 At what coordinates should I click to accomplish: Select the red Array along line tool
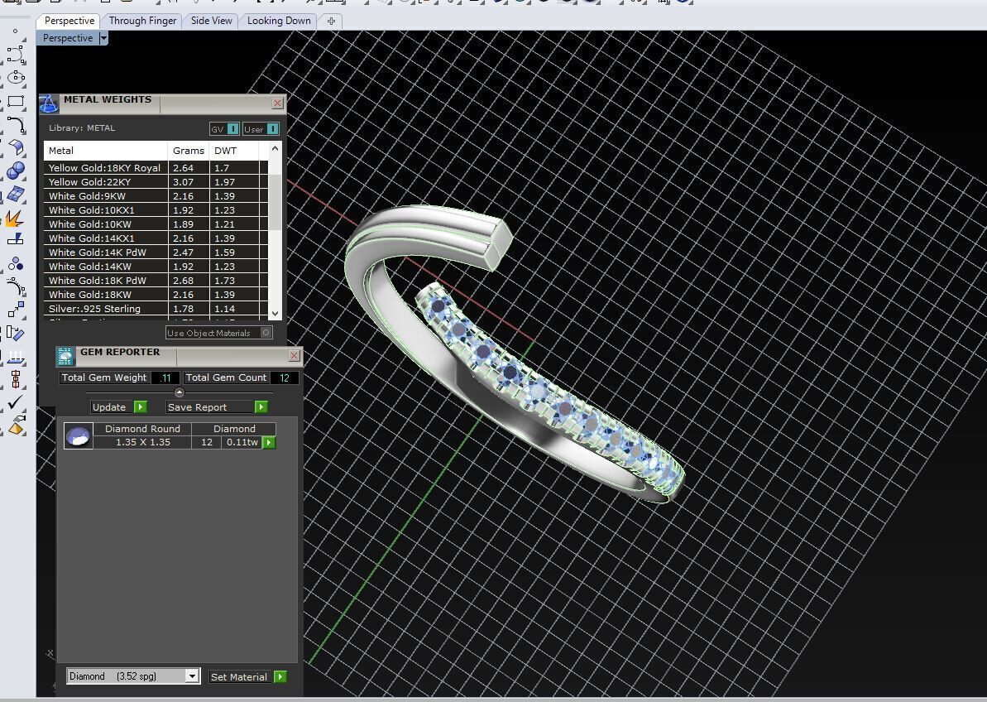(x=16, y=379)
